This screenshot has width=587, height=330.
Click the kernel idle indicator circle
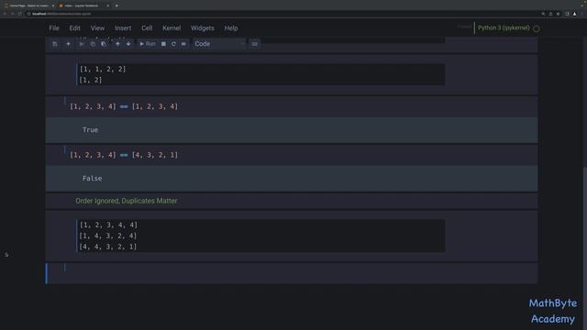point(537,28)
